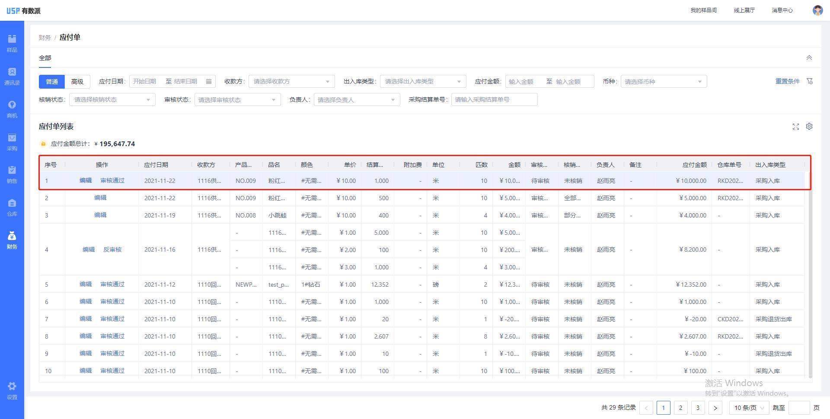
Task: Focus the 采购结算单号 input field
Action: coord(495,99)
